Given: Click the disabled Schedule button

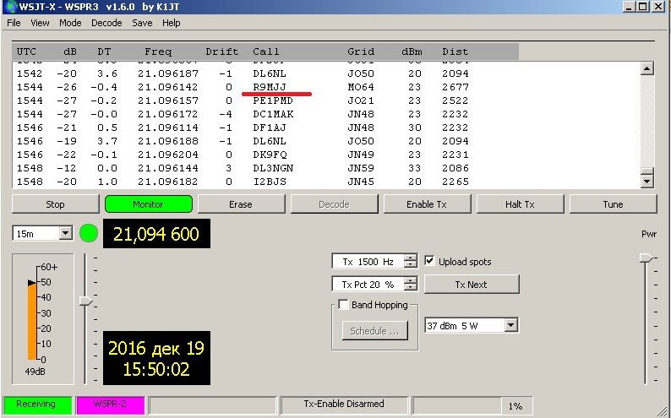Looking at the screenshot, I should point(375,331).
